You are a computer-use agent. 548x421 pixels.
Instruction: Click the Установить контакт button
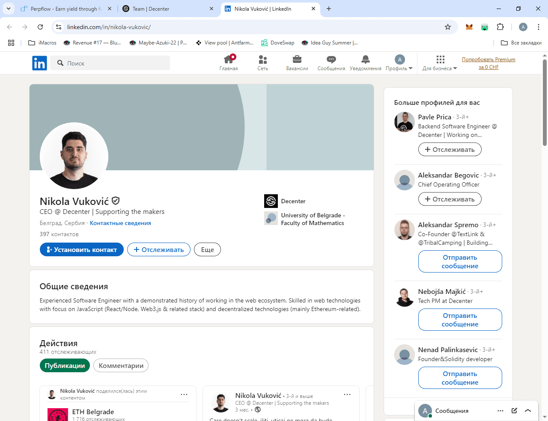82,249
